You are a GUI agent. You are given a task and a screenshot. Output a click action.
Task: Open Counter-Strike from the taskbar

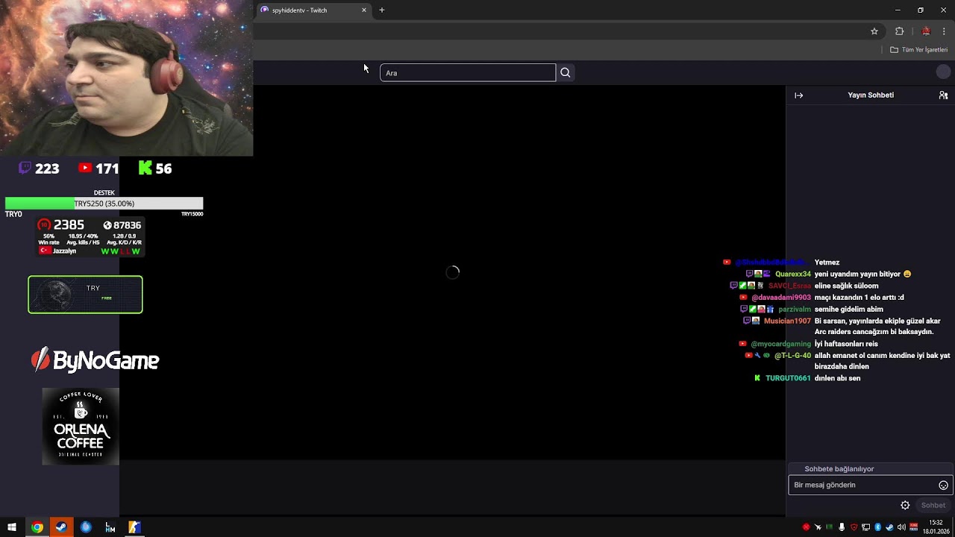[134, 527]
